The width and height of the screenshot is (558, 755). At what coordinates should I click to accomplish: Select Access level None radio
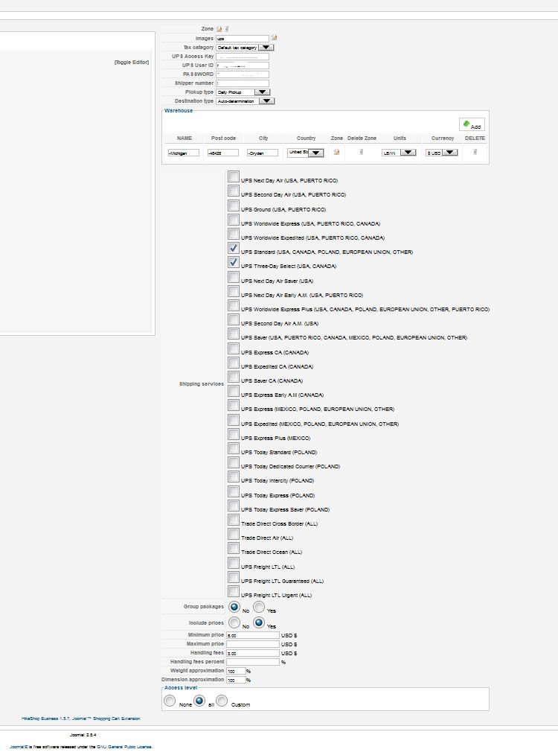coord(170,701)
